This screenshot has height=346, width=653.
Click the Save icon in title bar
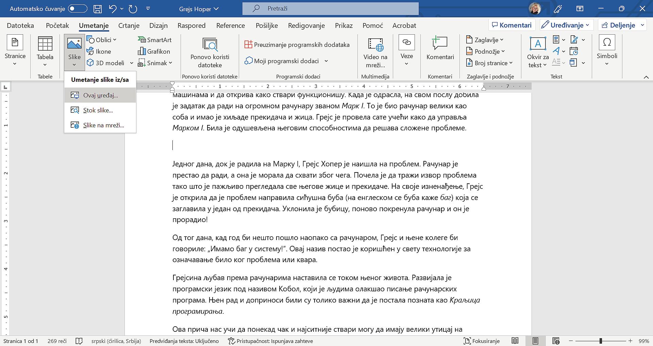click(x=98, y=9)
